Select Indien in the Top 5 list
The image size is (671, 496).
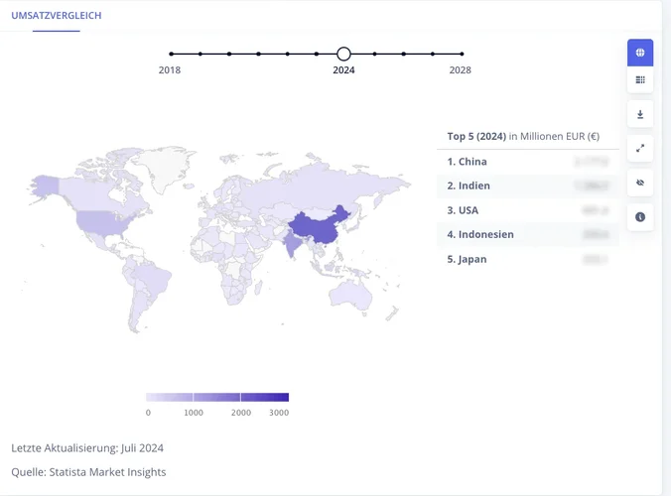pos(527,186)
